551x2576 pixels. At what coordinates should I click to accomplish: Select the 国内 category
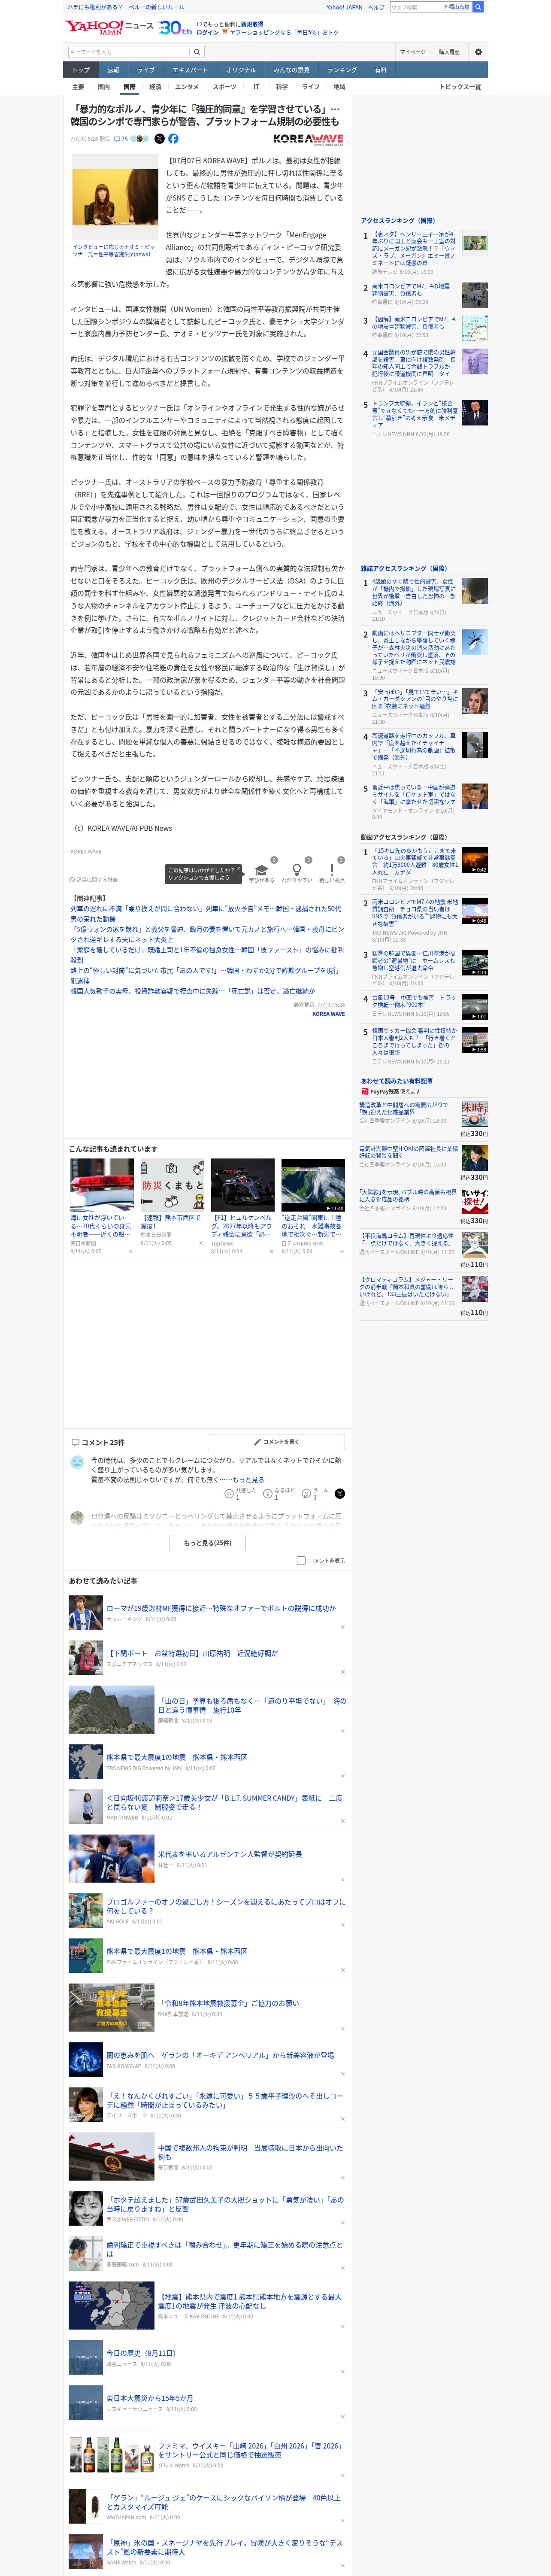(104, 87)
